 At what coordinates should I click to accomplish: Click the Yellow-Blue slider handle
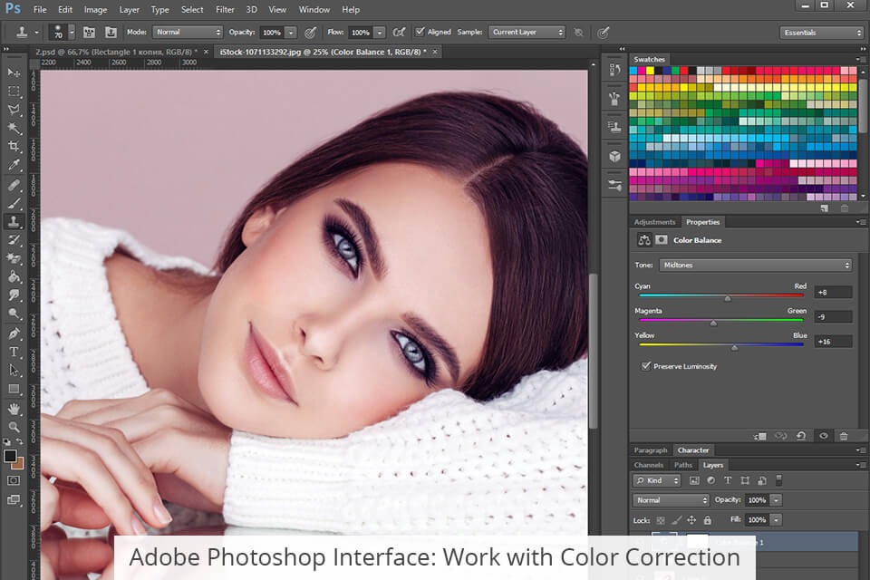pyautogui.click(x=735, y=347)
